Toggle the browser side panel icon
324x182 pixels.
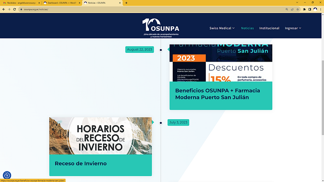point(310,9)
